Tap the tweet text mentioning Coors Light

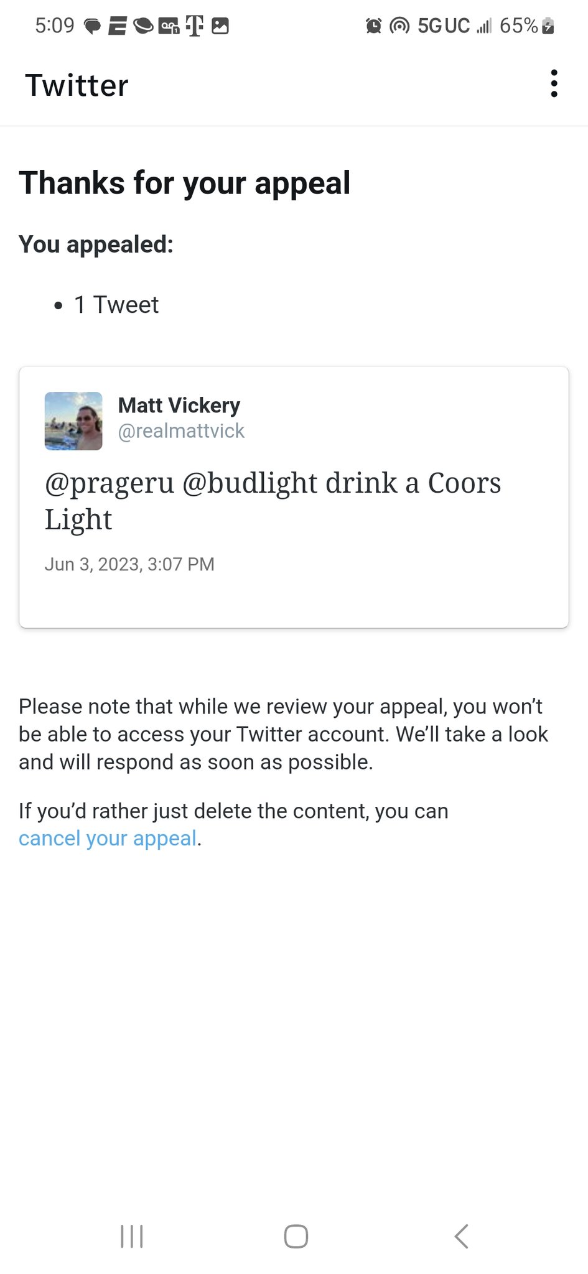coord(273,501)
